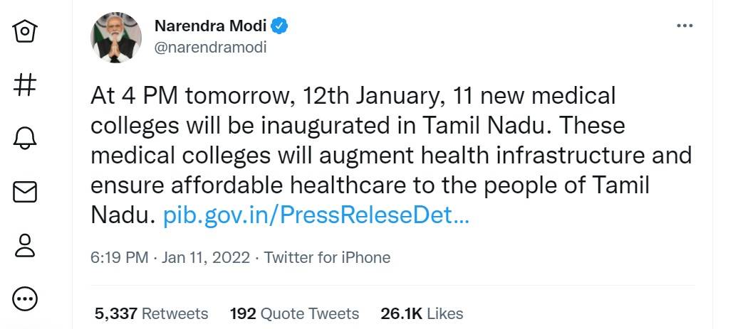Viewport: 733px width, 329px height.
Task: View the 192 Quote Tweets
Action: 294,313
